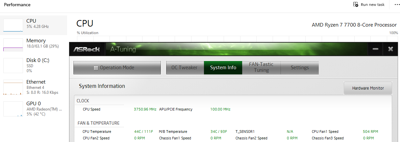Click the T_SENSOR1 N/A value
400x142 pixels.
[290, 132]
